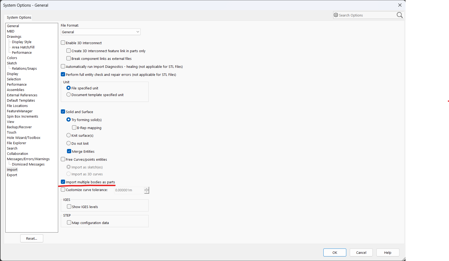Select Area Hatch/Fill item
Image resolution: width=449 pixels, height=261 pixels.
(x=23, y=47)
